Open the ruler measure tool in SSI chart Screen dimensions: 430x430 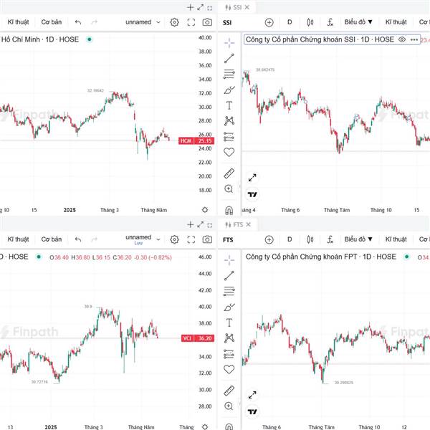(x=229, y=173)
